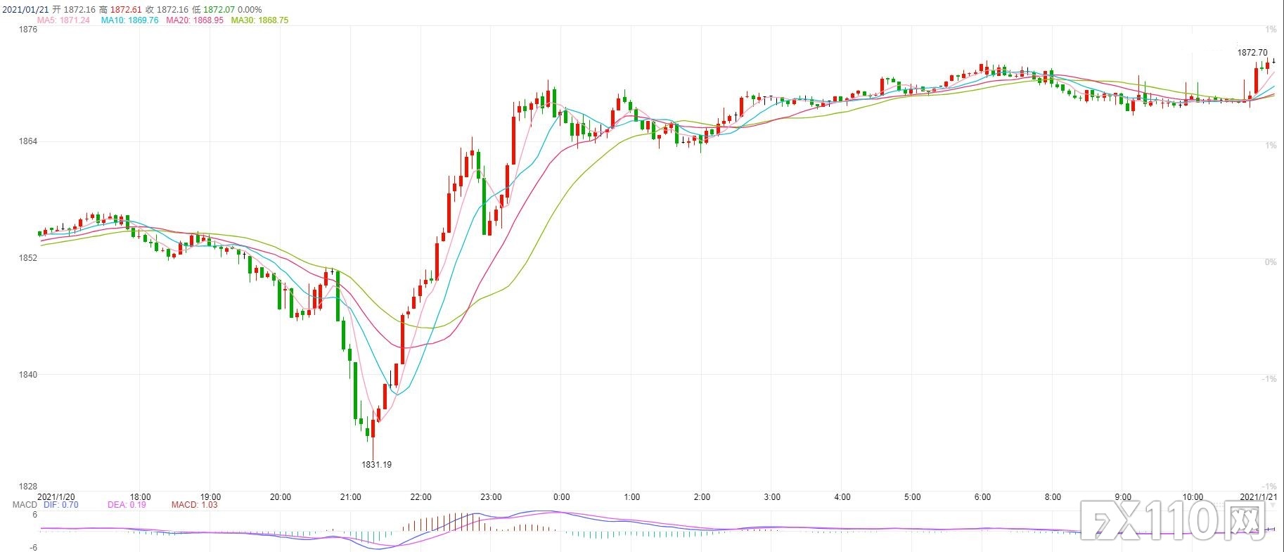Viewport: 1284px width, 552px height.
Task: Click the 1831.19 low price annotation
Action: pos(376,465)
